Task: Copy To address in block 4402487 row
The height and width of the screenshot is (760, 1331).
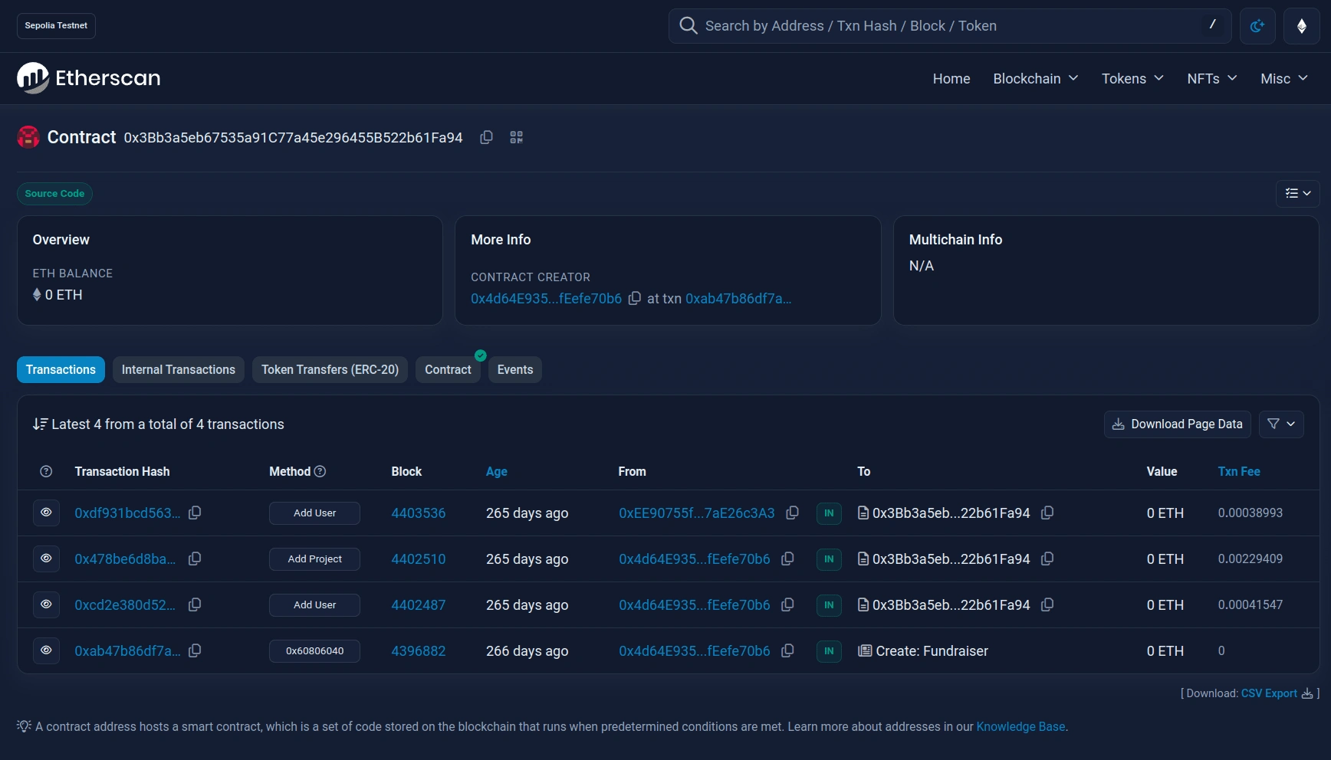Action: [1047, 605]
